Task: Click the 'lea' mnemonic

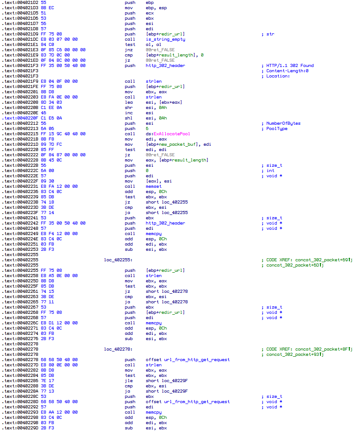Action: coord(129,102)
